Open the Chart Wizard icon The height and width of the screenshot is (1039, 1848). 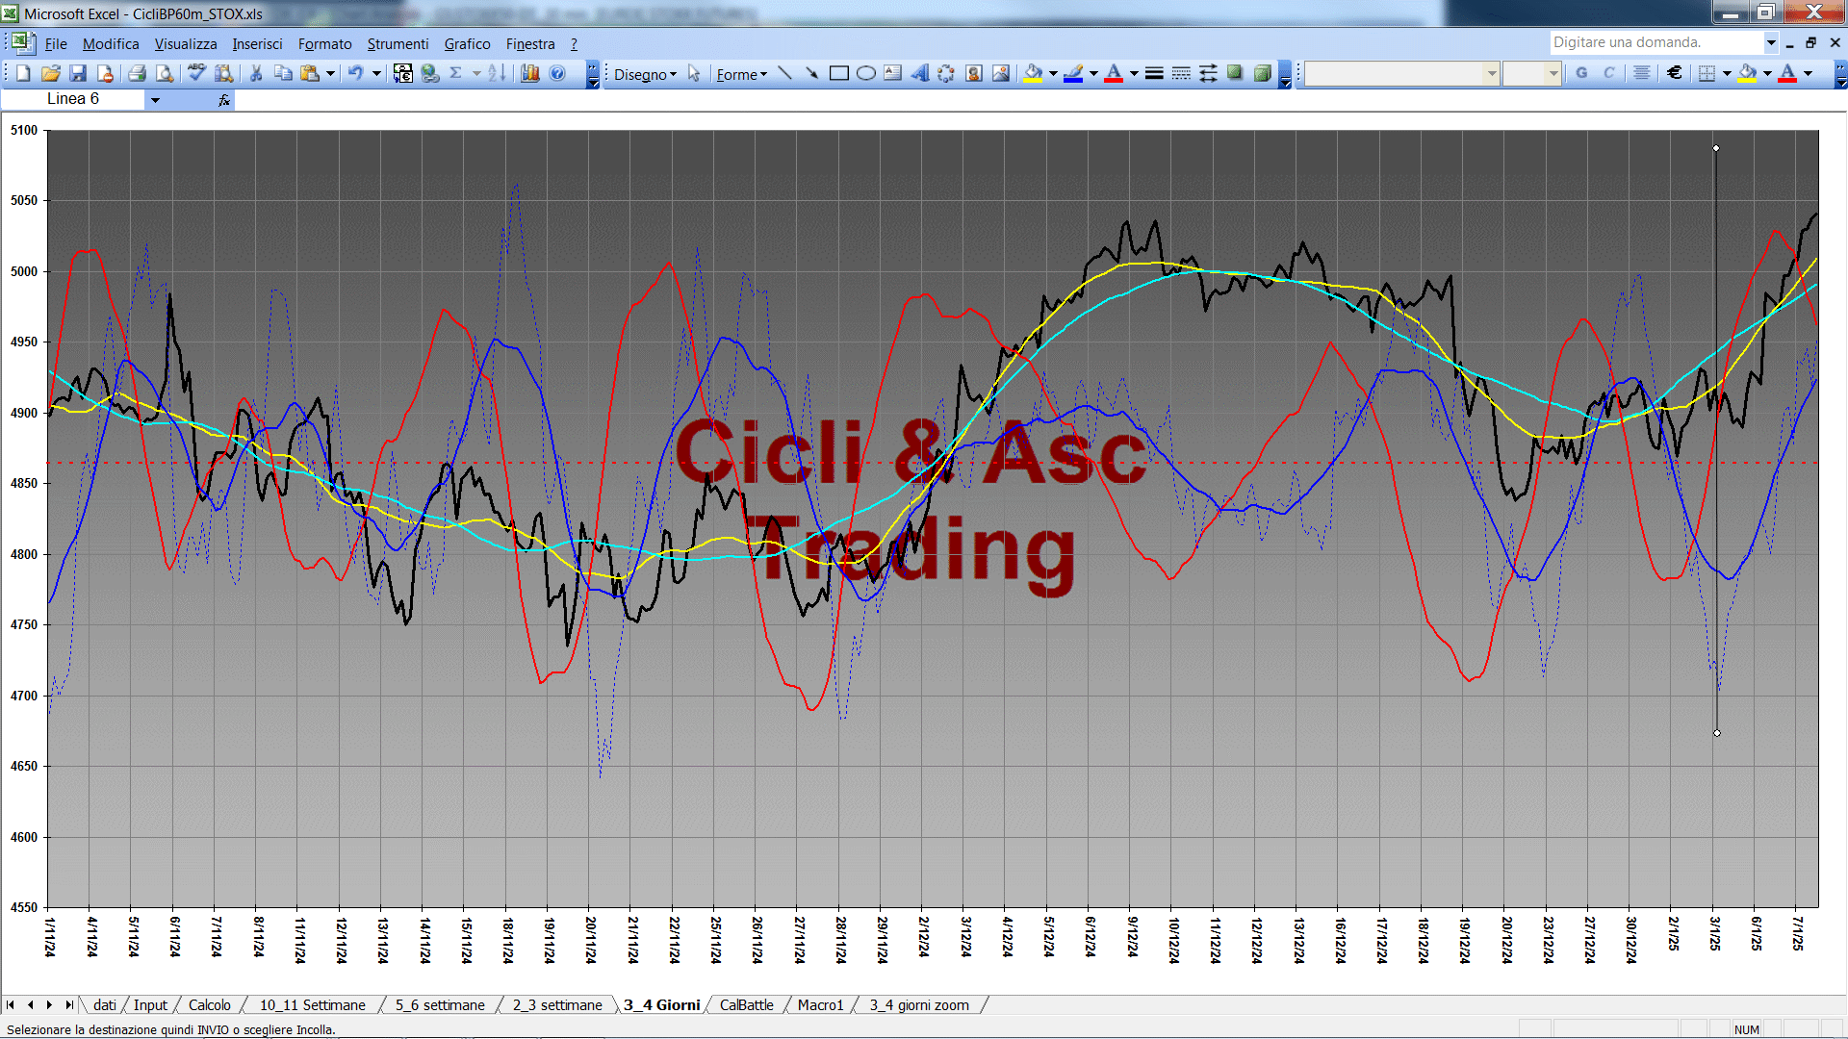tap(529, 74)
